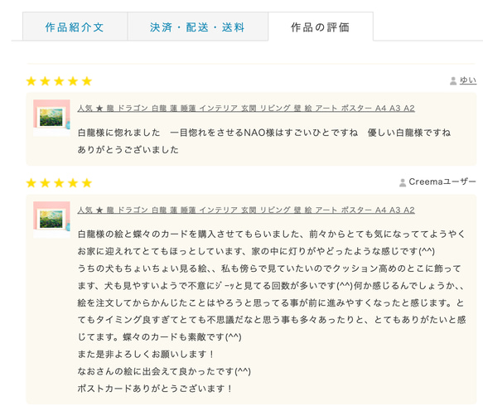
Task: Click first star of second review rating
Action: (31, 183)
